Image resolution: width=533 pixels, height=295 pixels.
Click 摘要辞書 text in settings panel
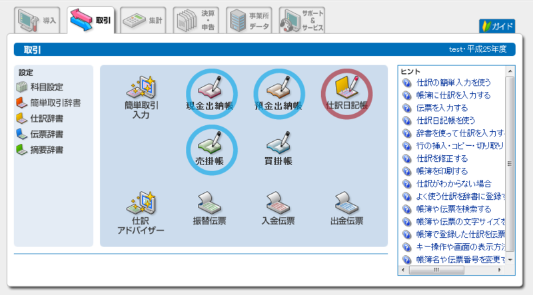[x=47, y=150]
